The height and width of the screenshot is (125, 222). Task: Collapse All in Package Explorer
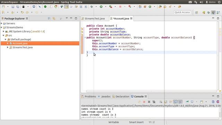[x=49, y=18]
